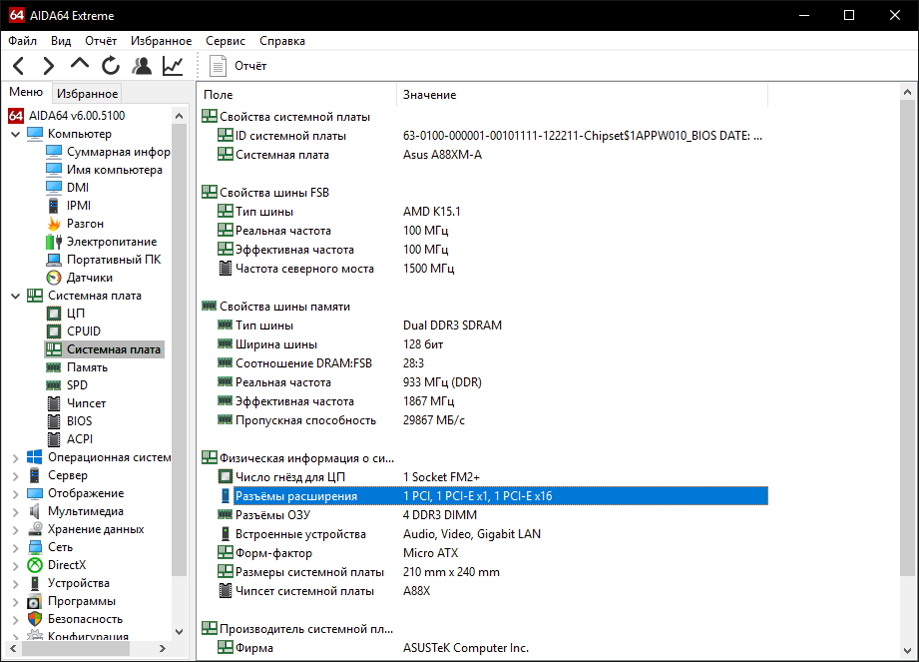Click the up arrow of tree scrollbar
This screenshot has height=662, width=919.
pyautogui.click(x=180, y=116)
